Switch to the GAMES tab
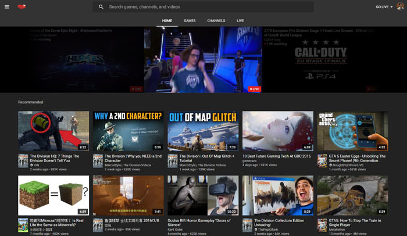Screen dimensions: 407x236 [190, 20]
